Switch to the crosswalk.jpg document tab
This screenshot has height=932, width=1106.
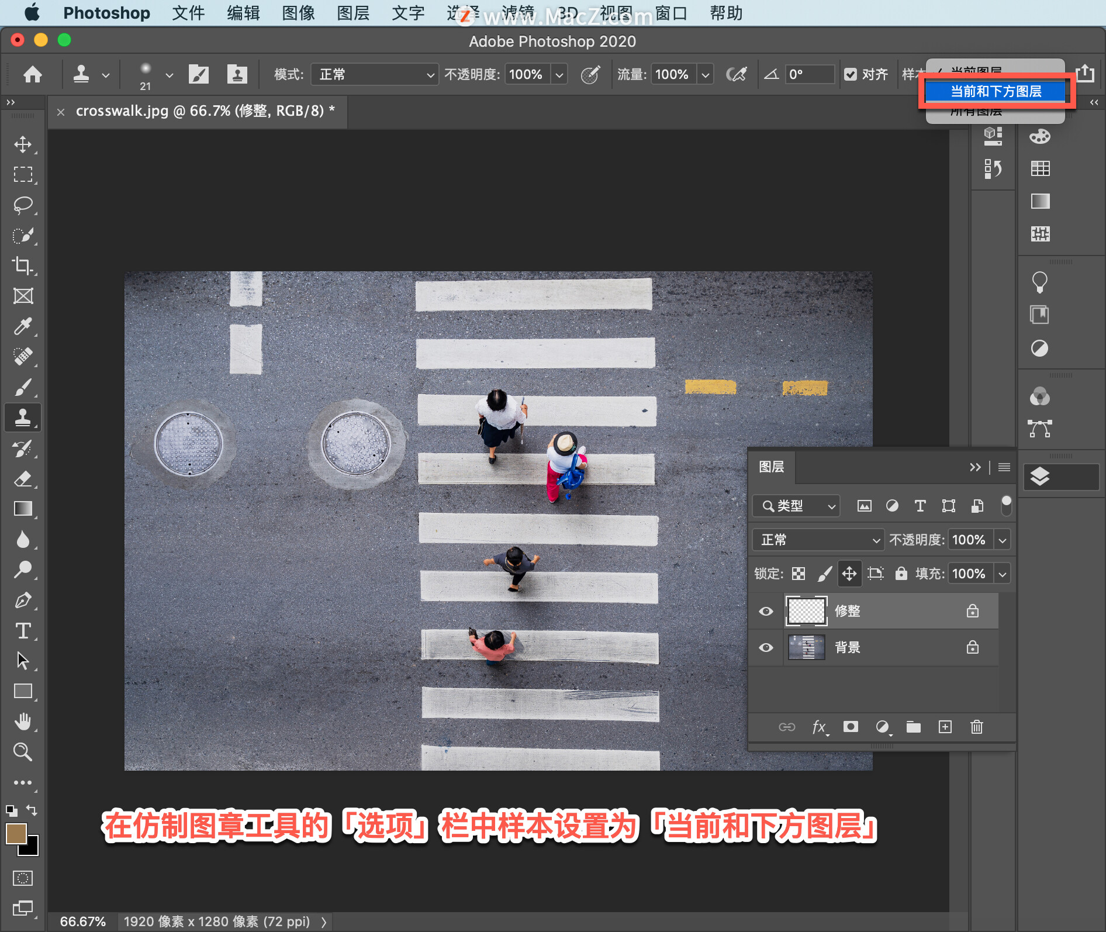click(205, 111)
